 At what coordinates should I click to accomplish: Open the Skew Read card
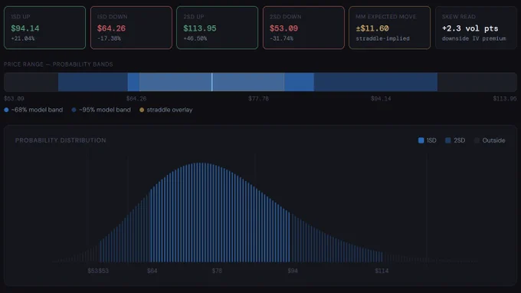point(476,28)
